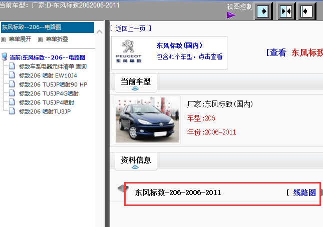Click the 当前车型 title text at top

coord(60,5)
